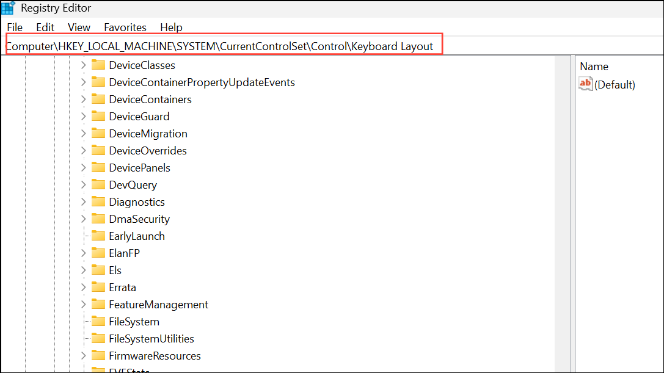Click the FileSystemUtilities folder icon

pyautogui.click(x=98, y=338)
